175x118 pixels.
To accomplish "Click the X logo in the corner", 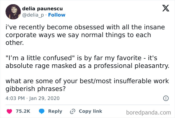I will point(164,9).
